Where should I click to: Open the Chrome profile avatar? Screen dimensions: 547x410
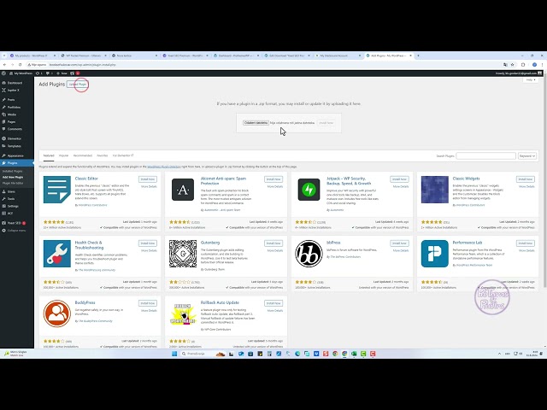pos(534,65)
